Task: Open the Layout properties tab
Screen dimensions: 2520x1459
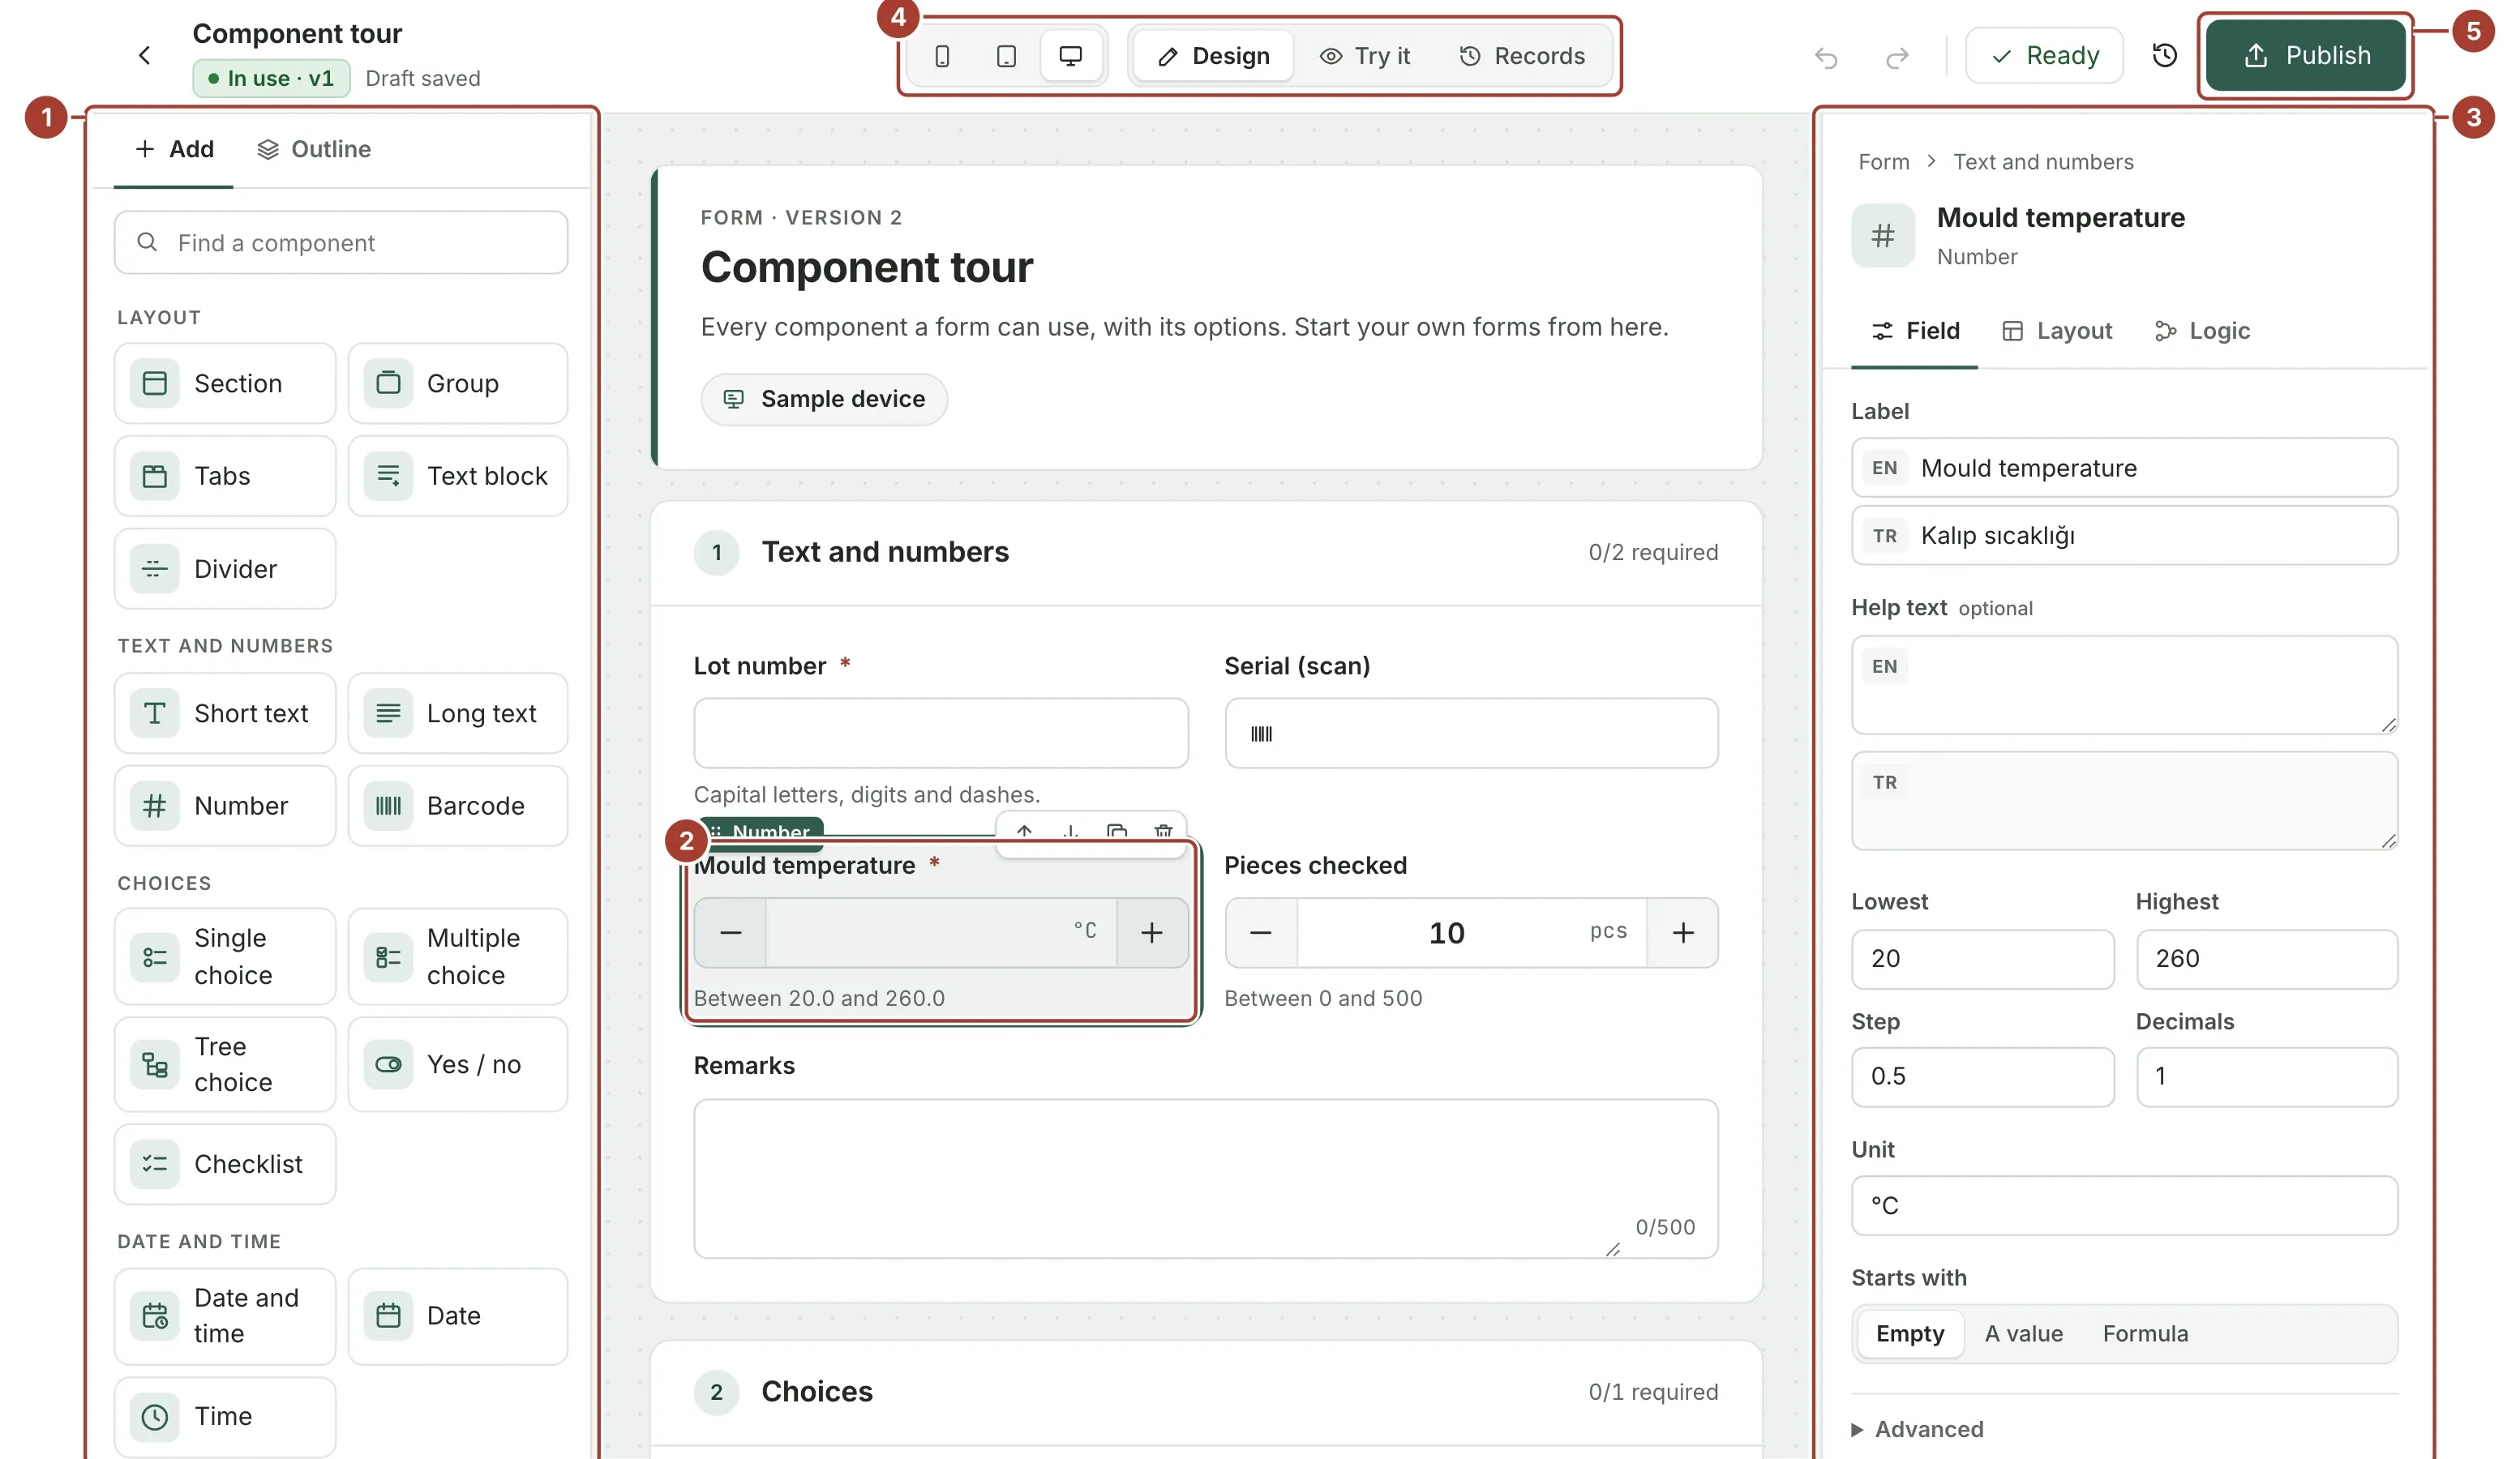Action: (x=2057, y=331)
